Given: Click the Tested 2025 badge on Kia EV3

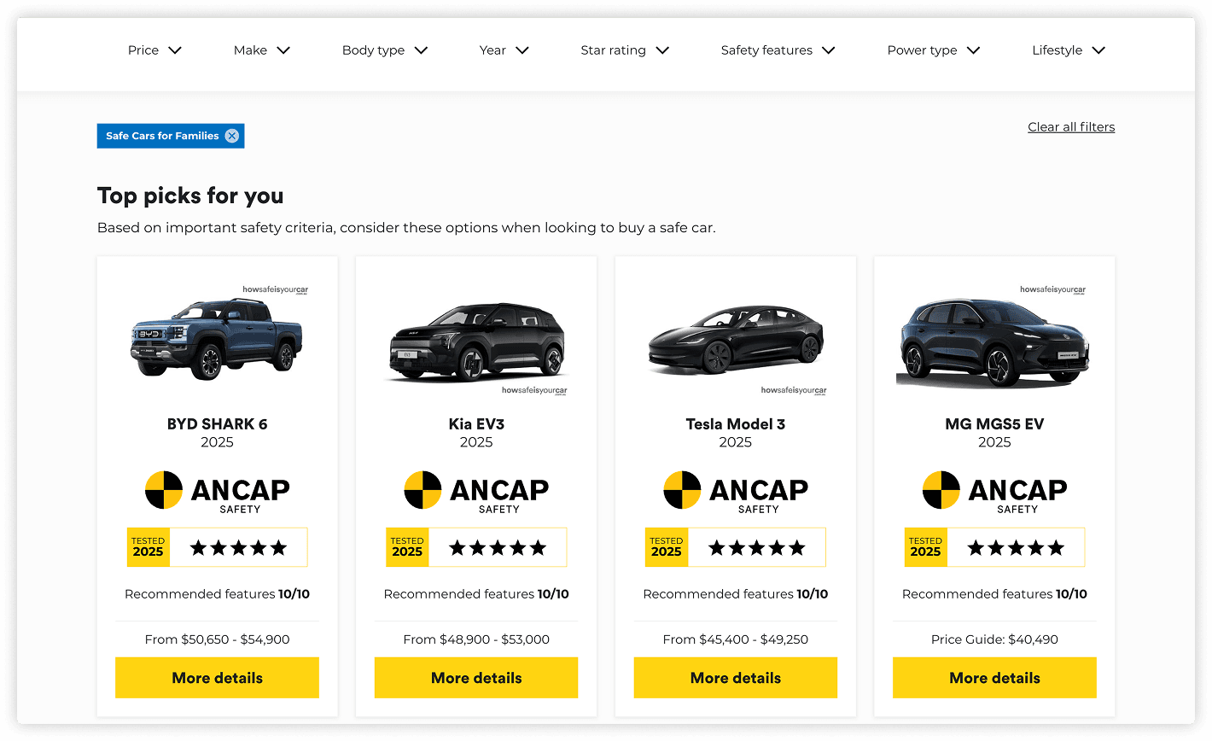Looking at the screenshot, I should (x=407, y=547).
